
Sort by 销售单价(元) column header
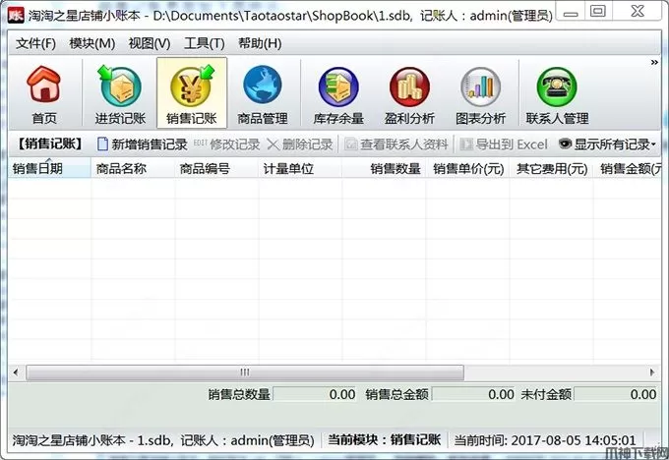coord(467,168)
